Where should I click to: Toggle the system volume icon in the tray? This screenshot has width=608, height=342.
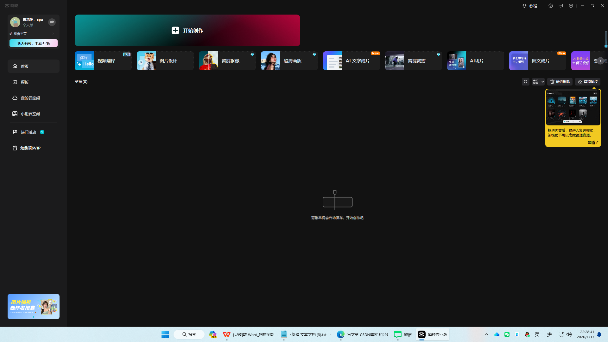pyautogui.click(x=569, y=334)
